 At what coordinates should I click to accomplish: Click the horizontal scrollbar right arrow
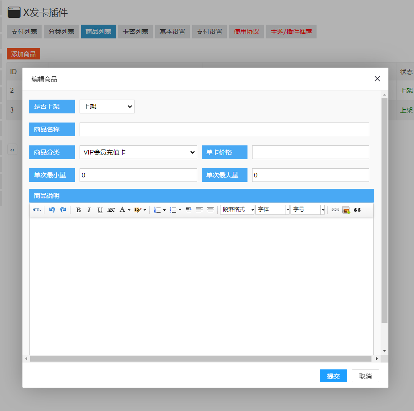pos(377,358)
